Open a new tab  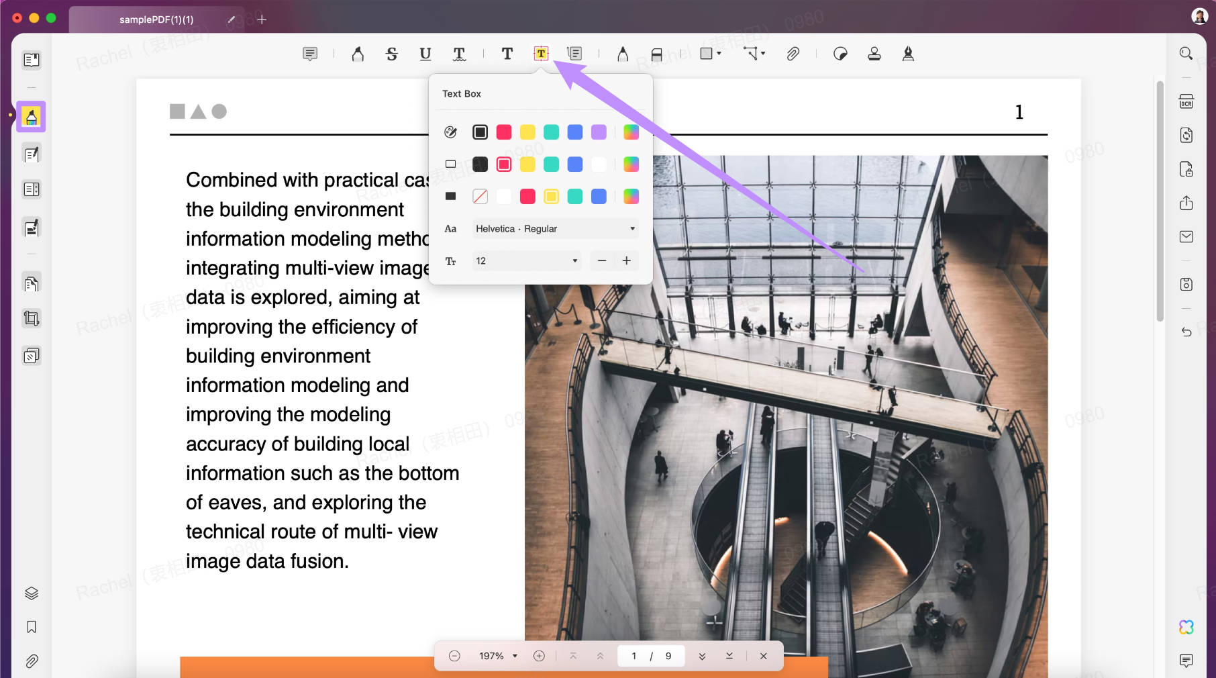(262, 19)
